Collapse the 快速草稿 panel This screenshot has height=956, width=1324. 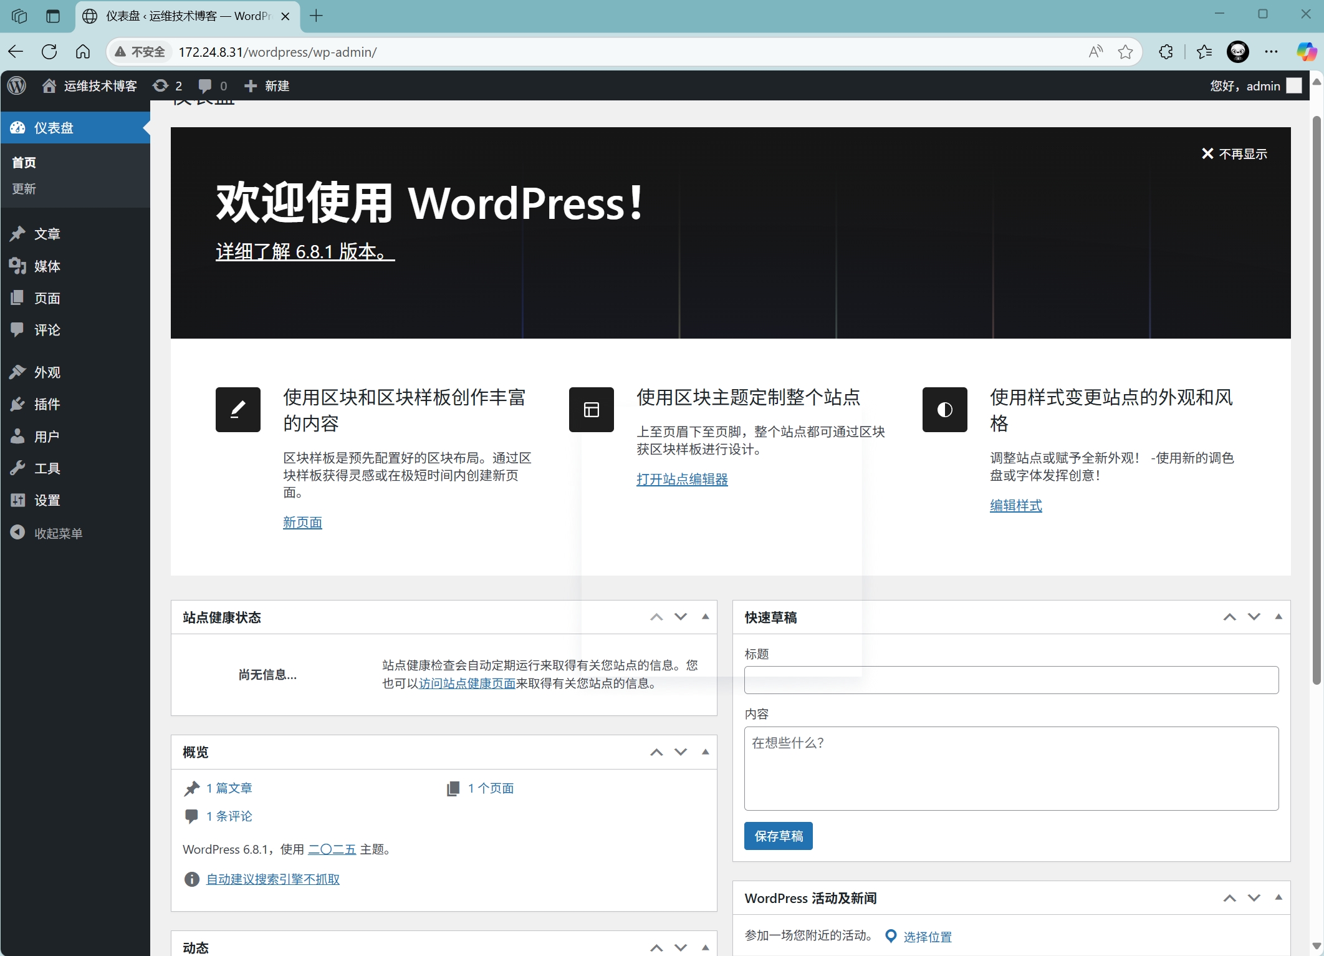click(x=1278, y=617)
